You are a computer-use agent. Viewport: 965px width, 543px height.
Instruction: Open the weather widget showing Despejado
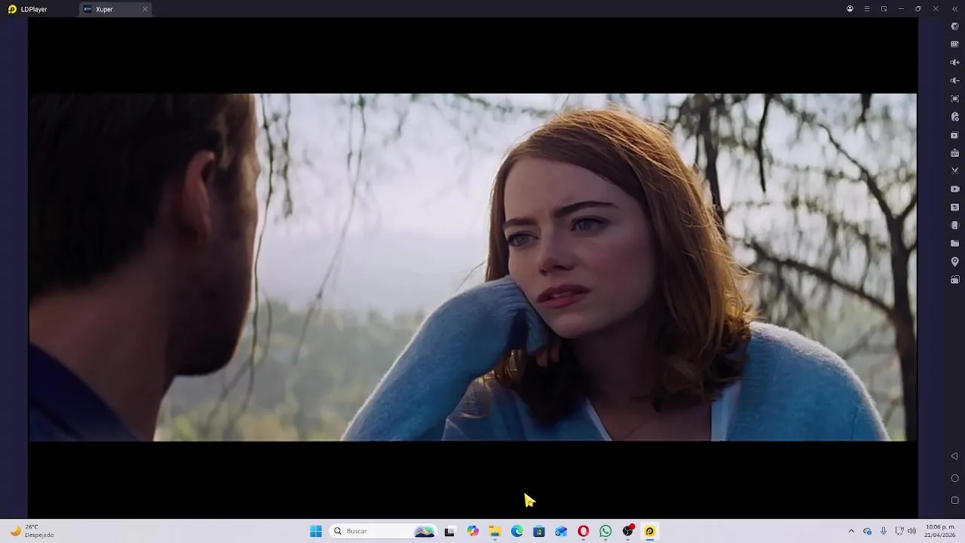(32, 531)
